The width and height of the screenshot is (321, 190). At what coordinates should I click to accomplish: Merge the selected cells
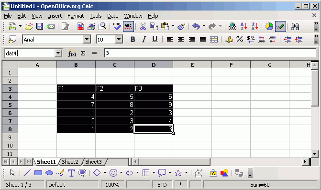(214, 39)
